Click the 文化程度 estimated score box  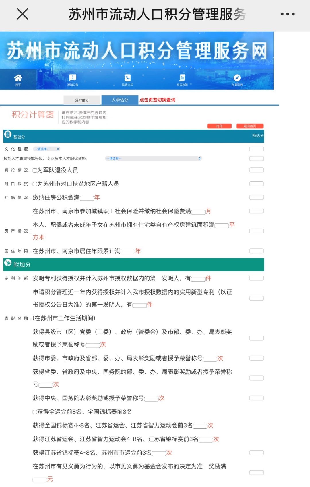click(257, 149)
